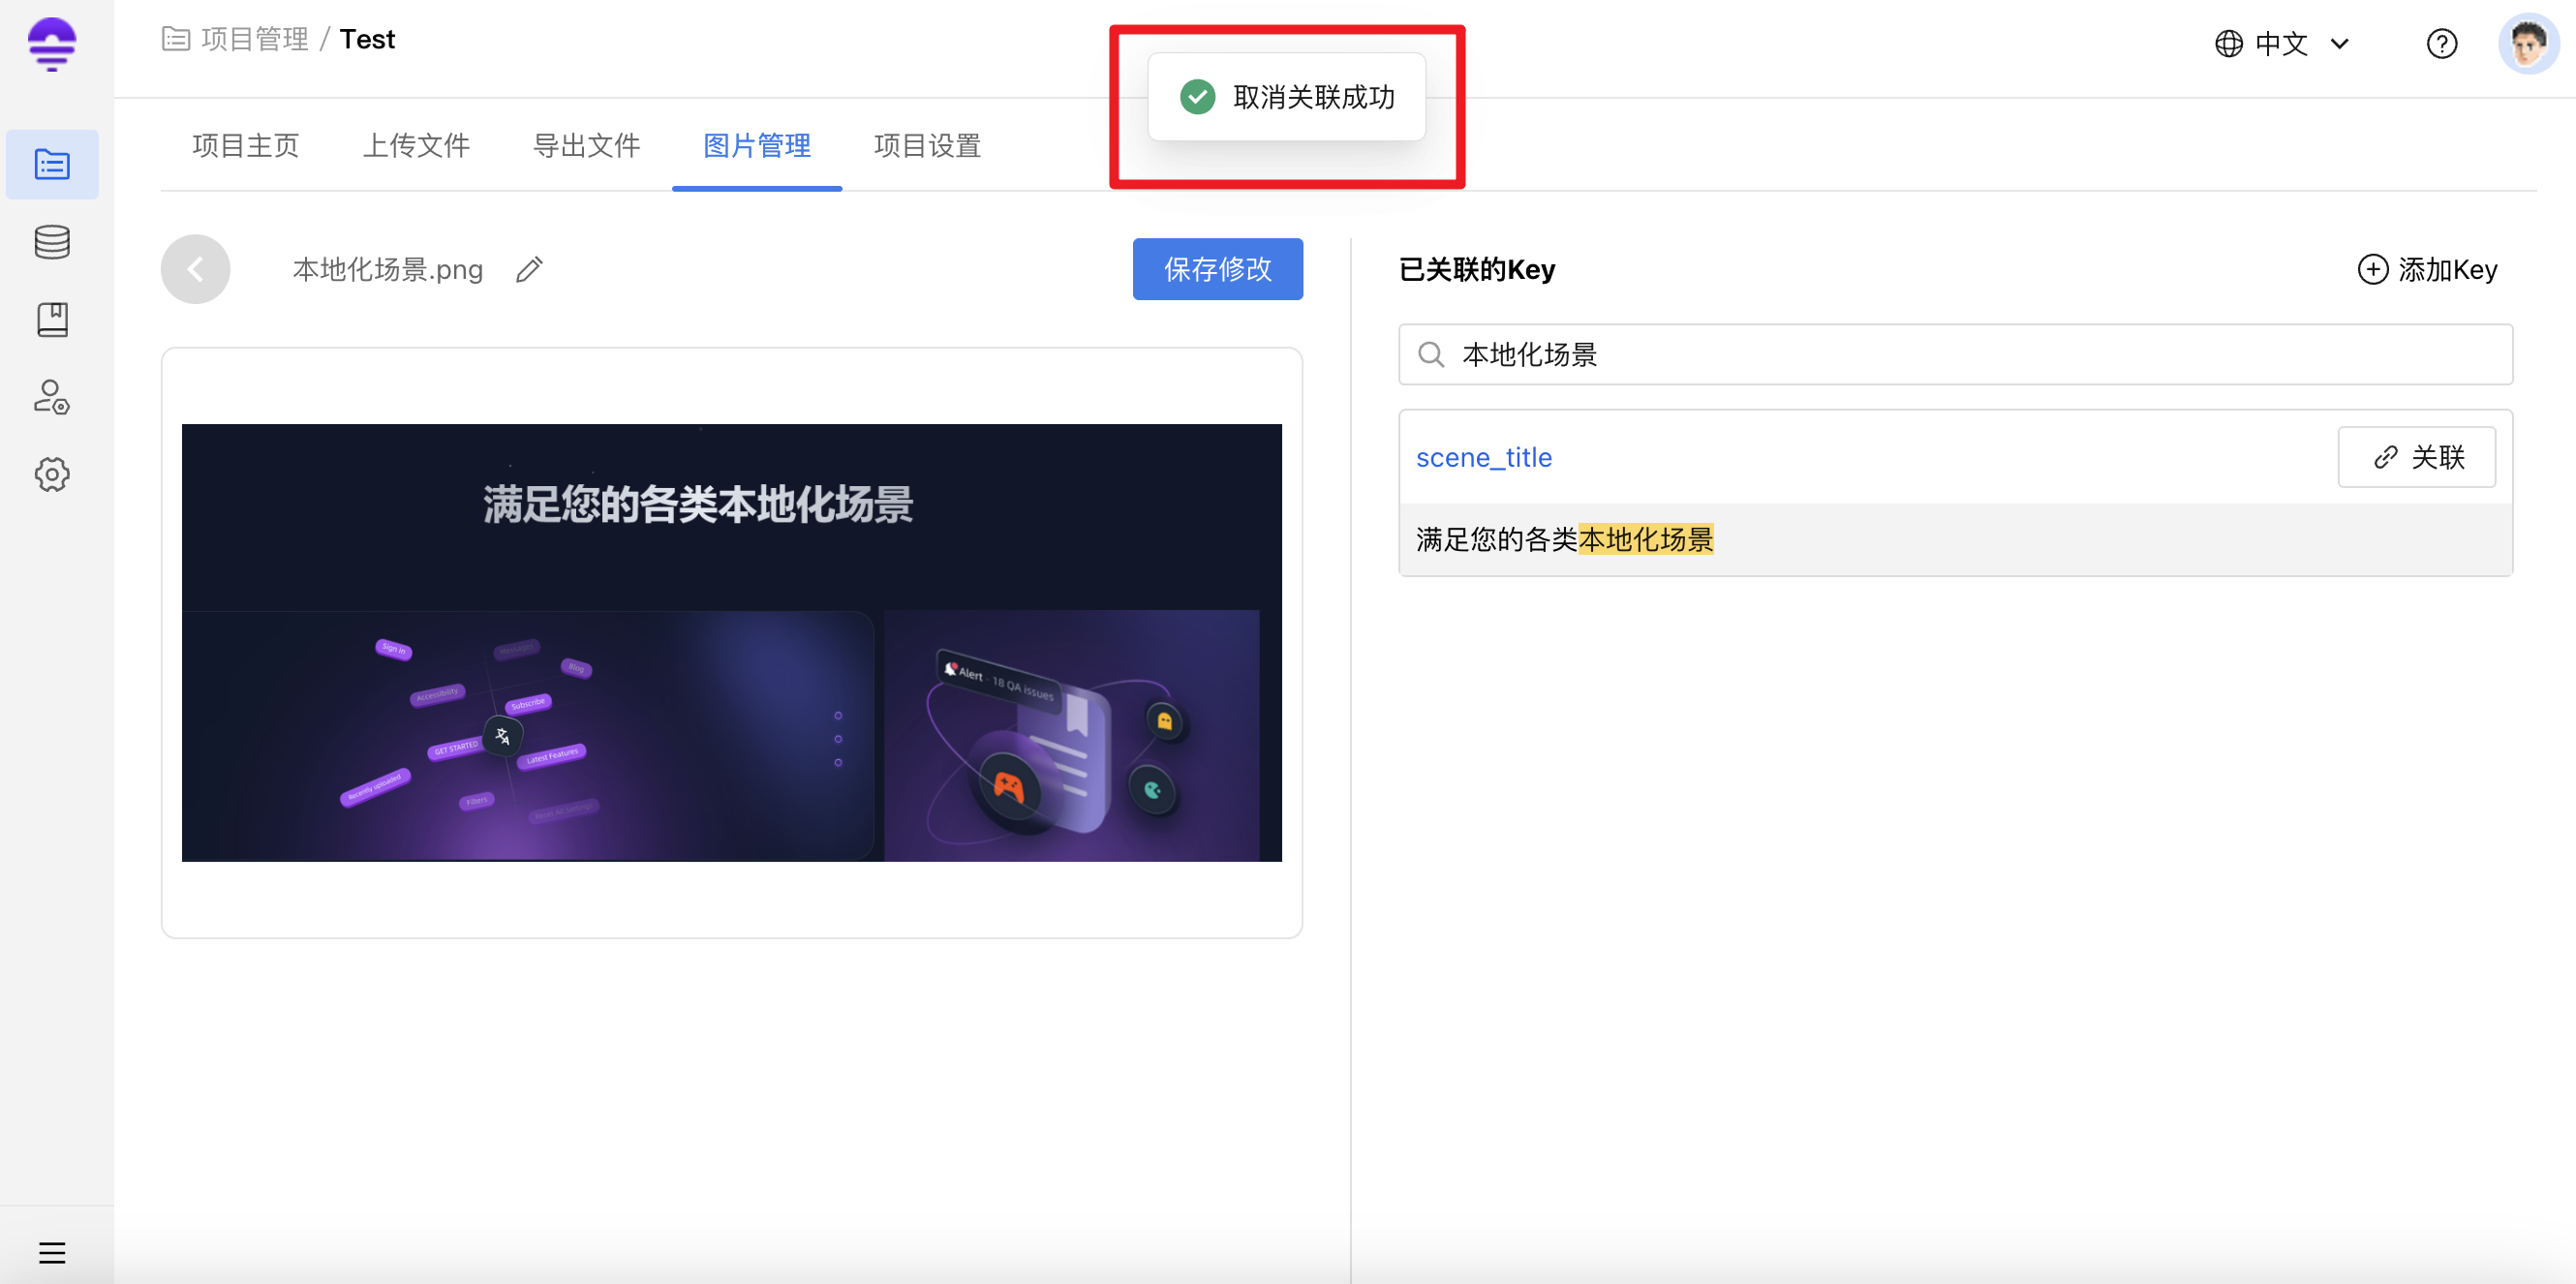Click the 已关联的Key heading
Viewport: 2576px width, 1284px height.
click(x=1476, y=269)
